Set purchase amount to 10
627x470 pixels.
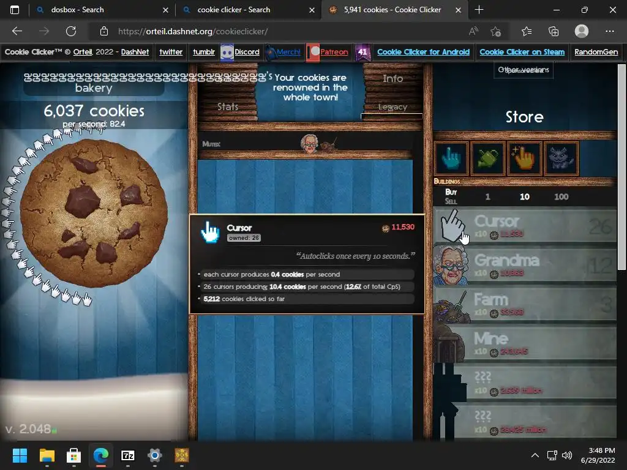coord(525,196)
